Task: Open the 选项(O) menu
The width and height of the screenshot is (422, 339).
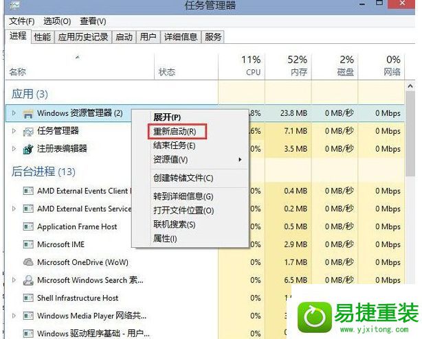Action: pyautogui.click(x=57, y=21)
